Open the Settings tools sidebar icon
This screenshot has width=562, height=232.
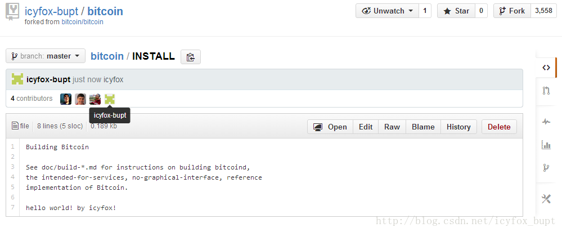pyautogui.click(x=546, y=198)
